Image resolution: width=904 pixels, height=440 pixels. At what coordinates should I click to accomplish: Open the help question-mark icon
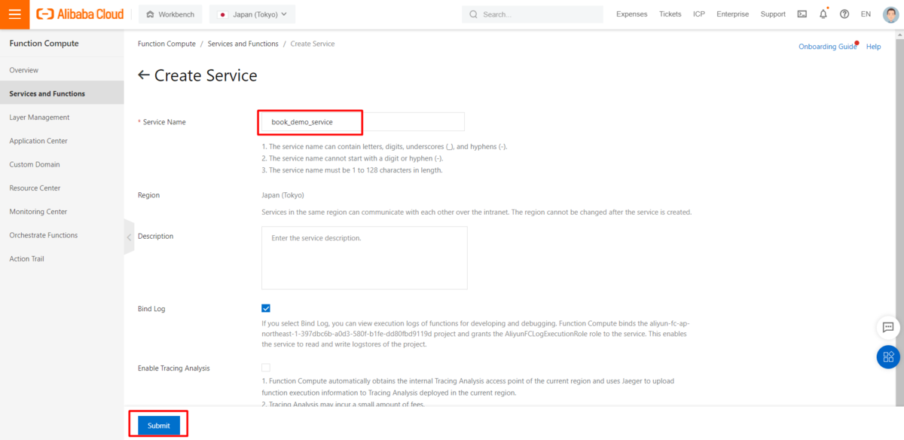(844, 14)
